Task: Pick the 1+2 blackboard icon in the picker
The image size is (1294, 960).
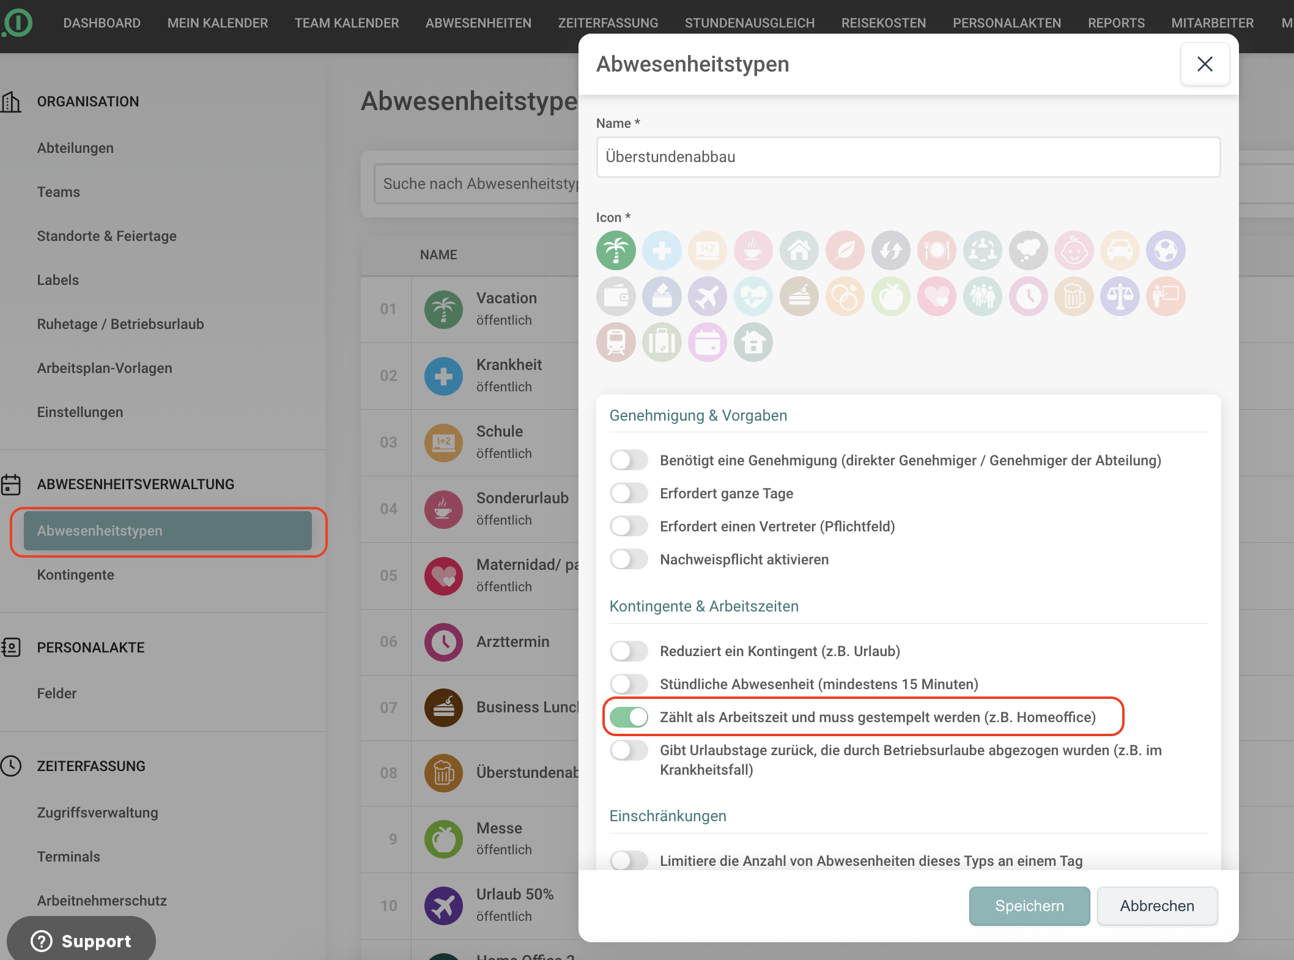Action: tap(708, 251)
